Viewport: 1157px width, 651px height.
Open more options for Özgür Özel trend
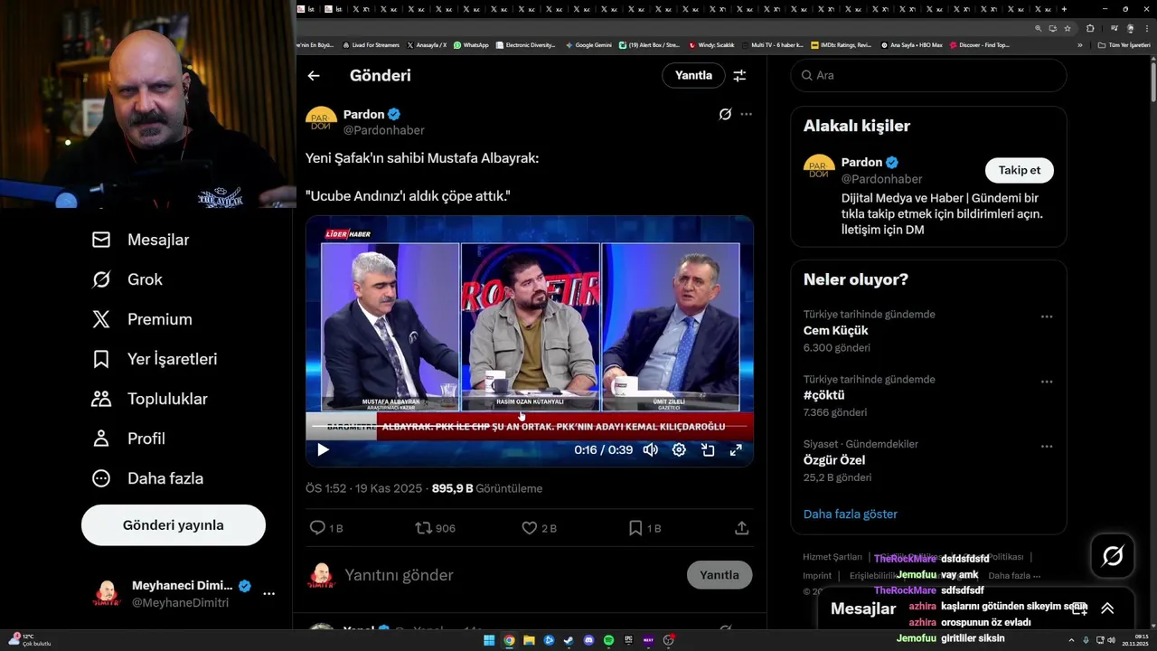tap(1047, 447)
